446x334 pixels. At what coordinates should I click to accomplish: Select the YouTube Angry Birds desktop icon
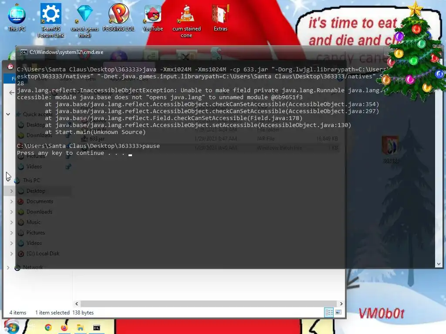153,17
